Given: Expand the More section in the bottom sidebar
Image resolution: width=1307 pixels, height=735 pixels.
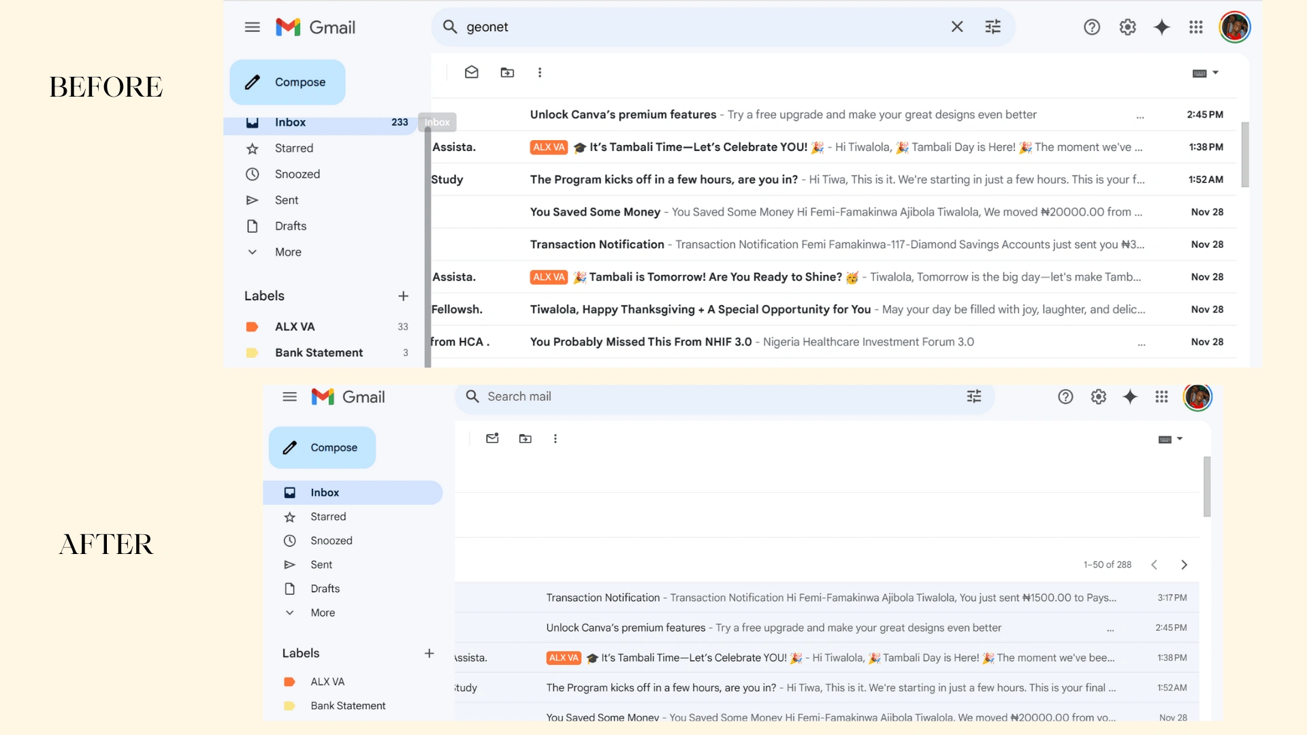Looking at the screenshot, I should tap(322, 612).
